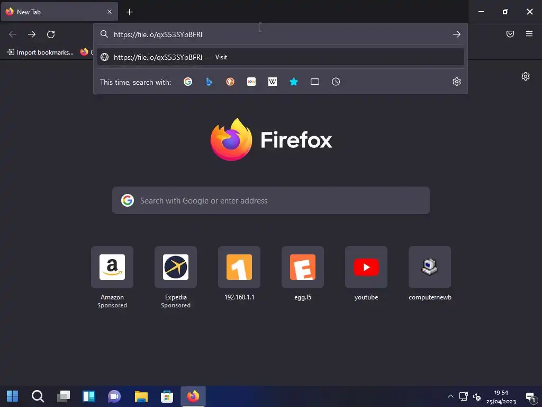Search in Bookmarks via star icon
542x407 pixels.
click(294, 82)
